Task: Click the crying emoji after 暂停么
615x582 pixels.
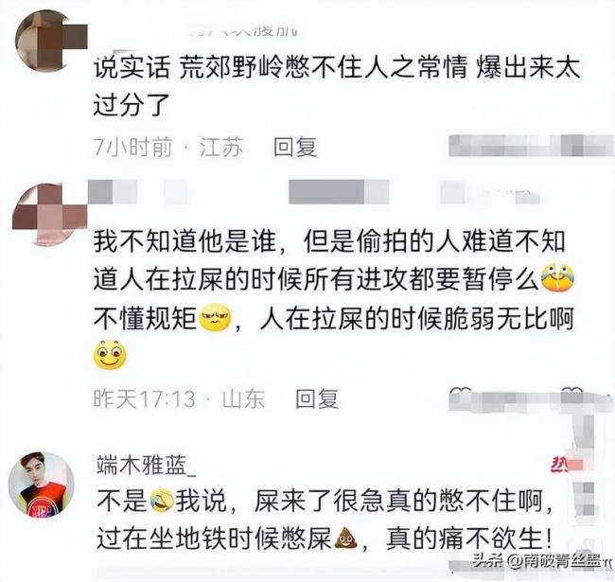Action: point(557,277)
